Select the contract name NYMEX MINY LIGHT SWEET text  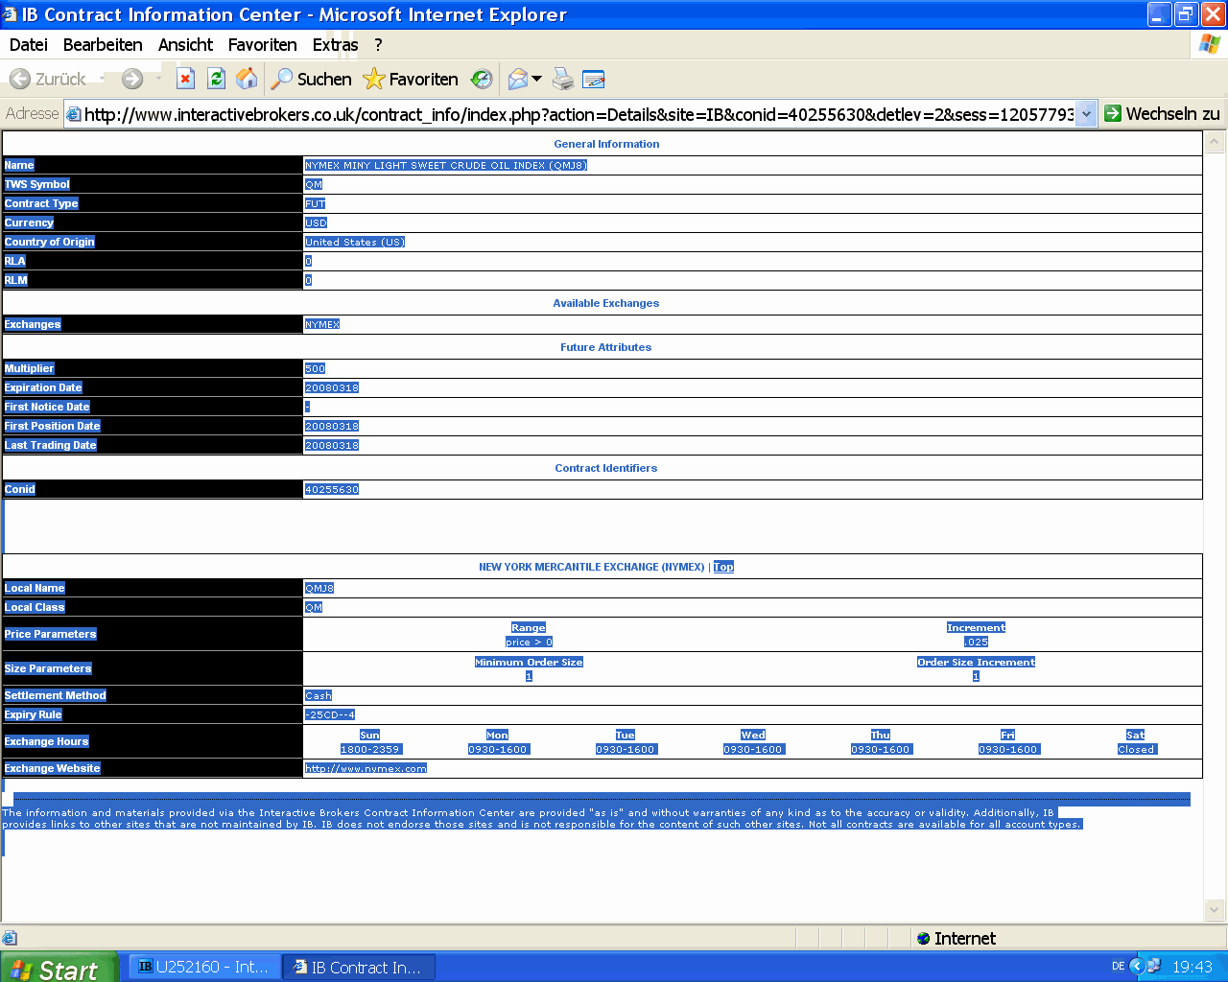(446, 165)
